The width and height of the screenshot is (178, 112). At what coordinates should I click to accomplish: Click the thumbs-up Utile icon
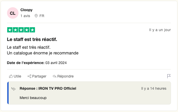coord(11,76)
